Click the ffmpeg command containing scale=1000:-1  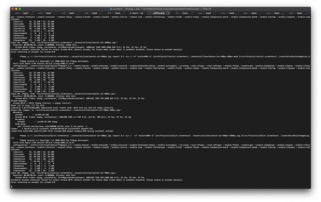tap(160, 137)
